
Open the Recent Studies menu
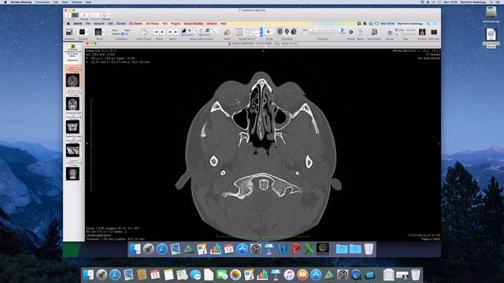click(x=194, y=24)
